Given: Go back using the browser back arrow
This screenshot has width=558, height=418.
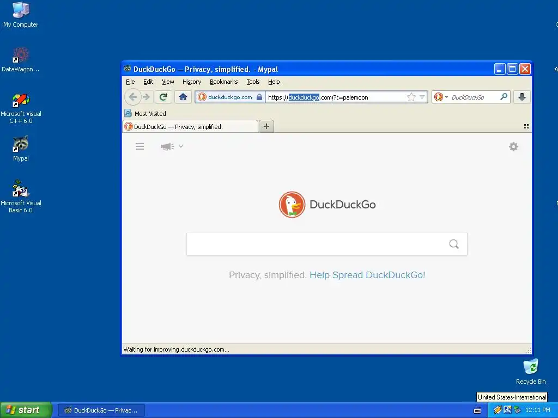Looking at the screenshot, I should pyautogui.click(x=133, y=97).
